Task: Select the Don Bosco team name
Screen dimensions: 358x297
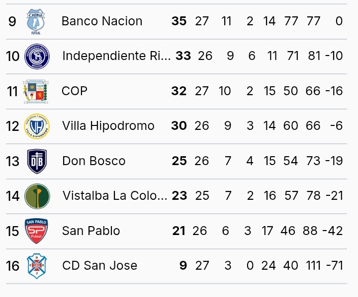Action: (94, 161)
